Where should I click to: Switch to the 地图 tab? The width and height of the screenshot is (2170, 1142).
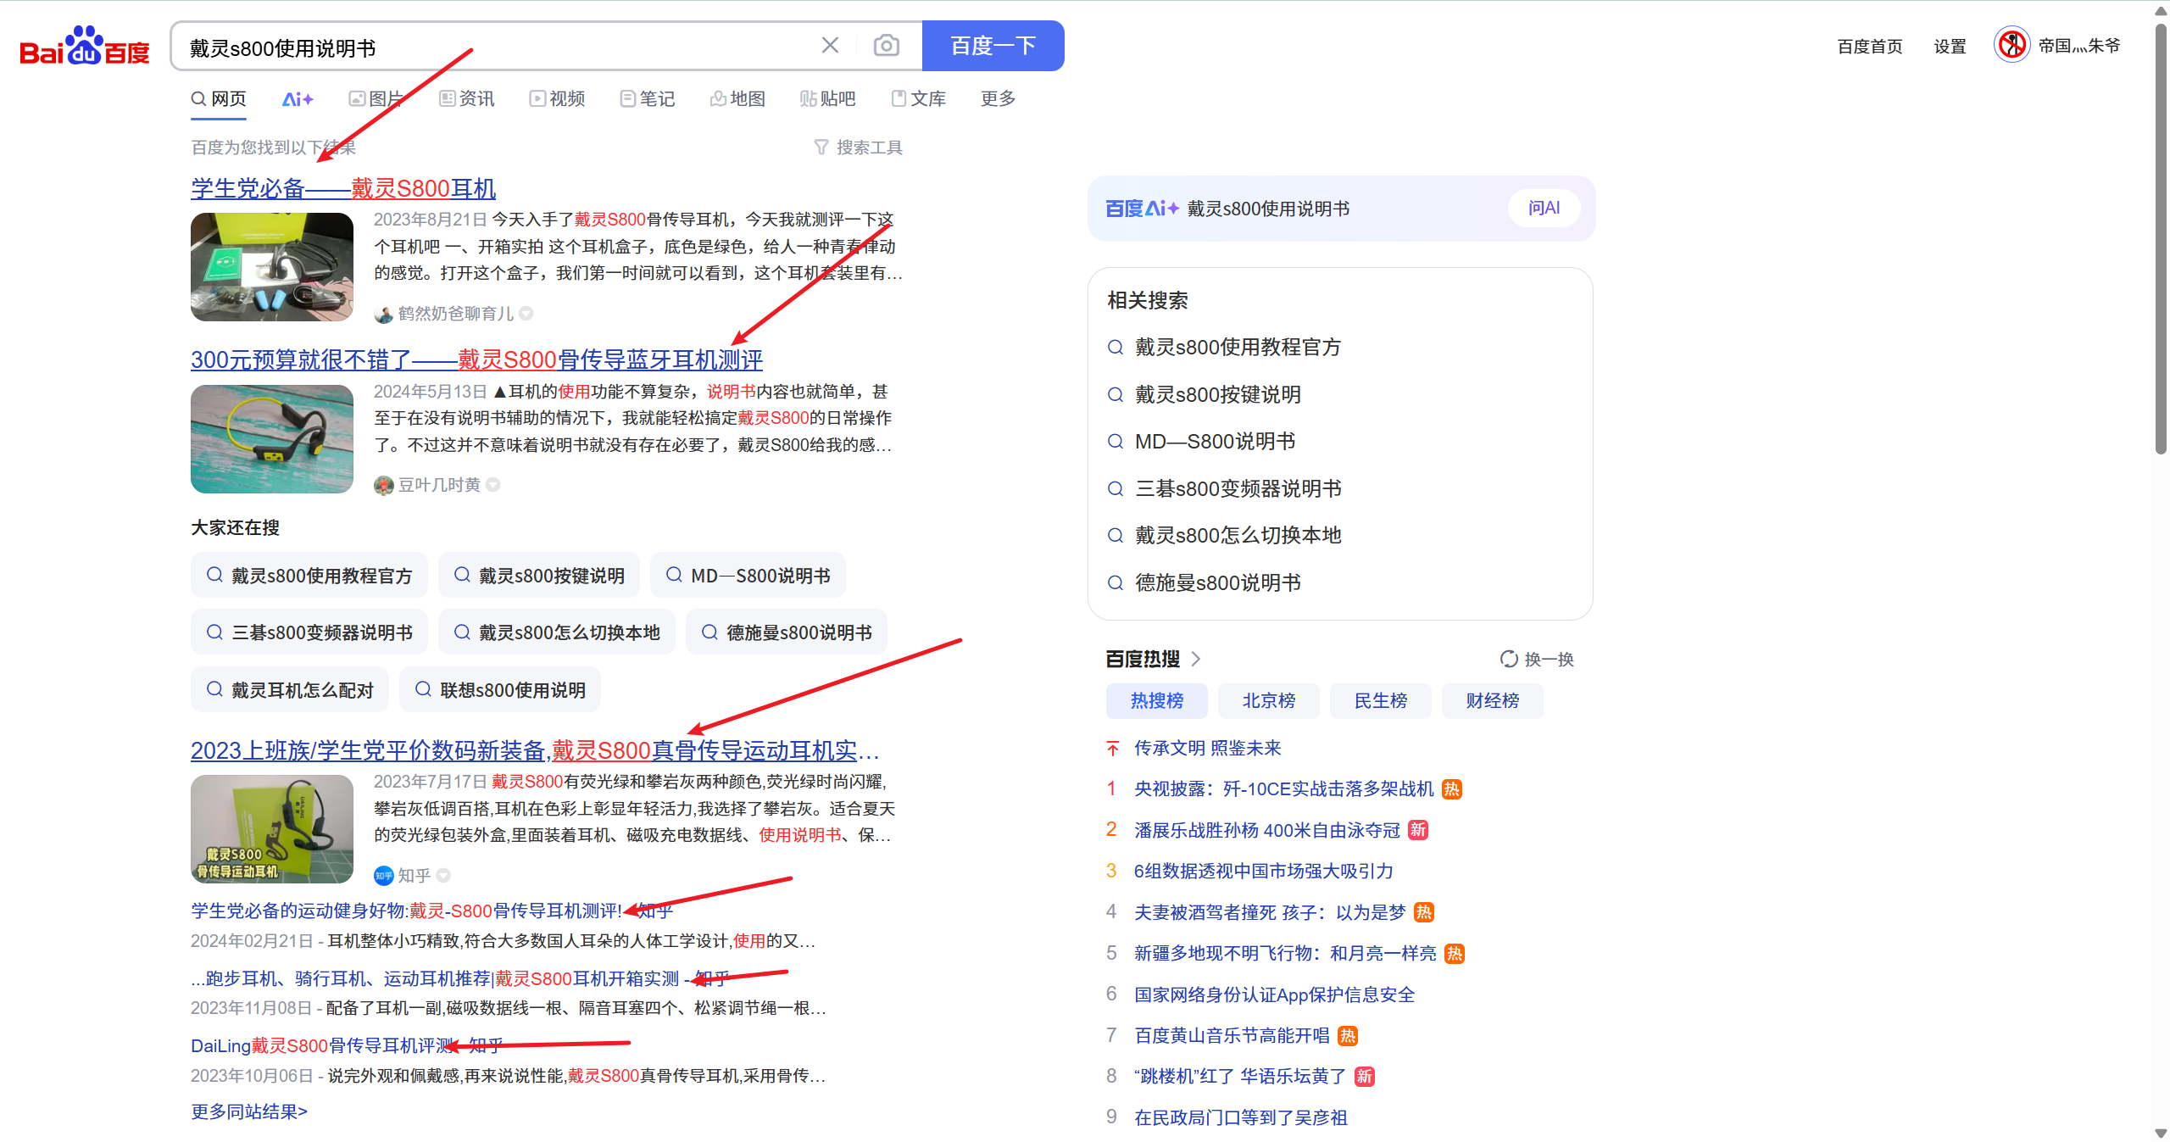tap(737, 99)
